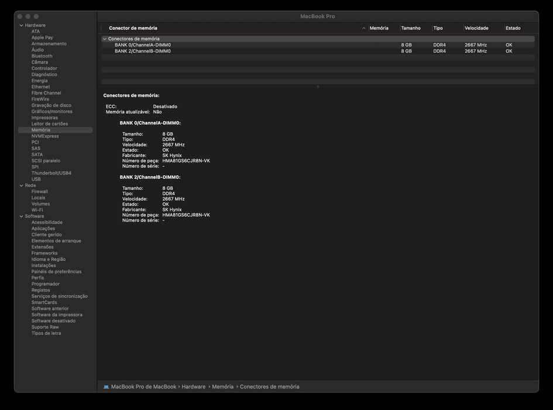Open PCI in the sidebar
The image size is (553, 410).
pos(35,142)
